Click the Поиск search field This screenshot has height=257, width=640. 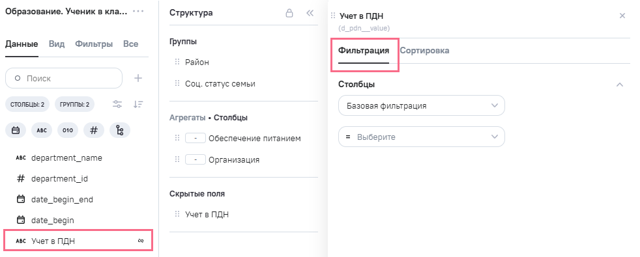tap(64, 78)
